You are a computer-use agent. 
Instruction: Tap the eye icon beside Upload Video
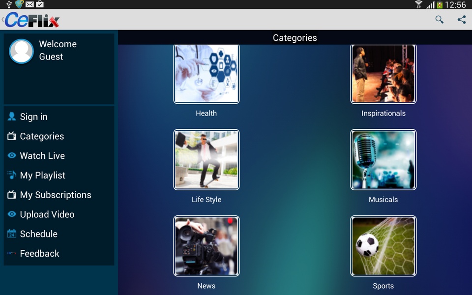click(12, 214)
